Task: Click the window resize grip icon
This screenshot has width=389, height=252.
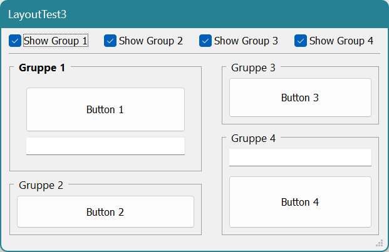Action: (380, 243)
